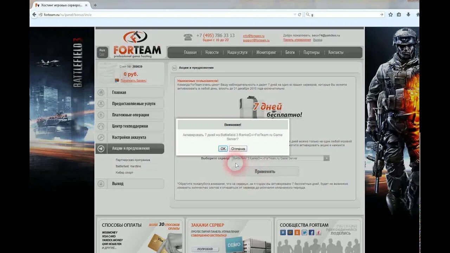Open Мониторинг in the top navigation
Image resolution: width=450 pixels, height=253 pixels.
tap(266, 52)
